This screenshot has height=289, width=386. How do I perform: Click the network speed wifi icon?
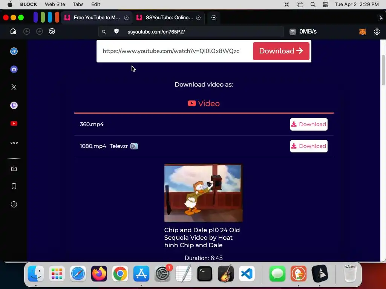click(x=293, y=32)
